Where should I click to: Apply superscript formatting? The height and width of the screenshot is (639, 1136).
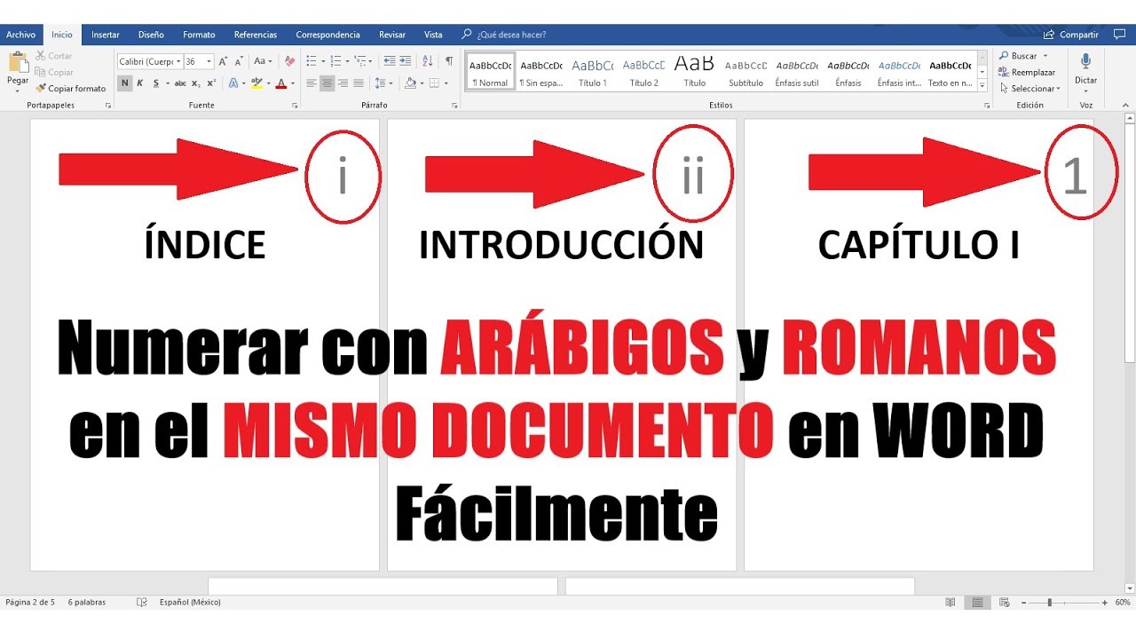(210, 83)
